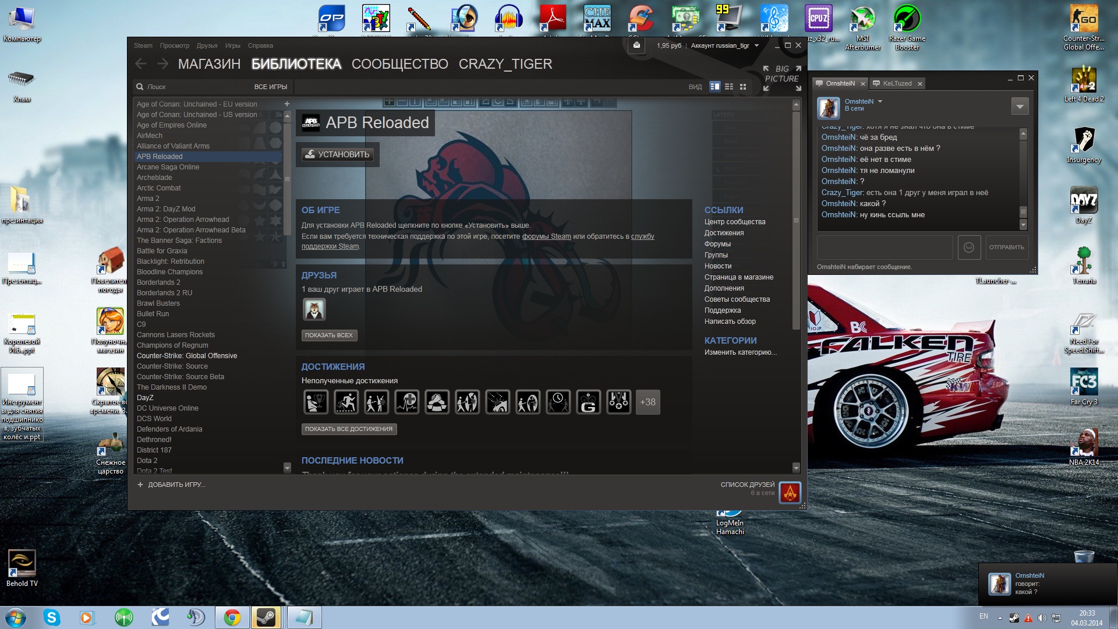Open the Steam inbox envelope icon
The width and height of the screenshot is (1118, 629).
click(x=636, y=45)
